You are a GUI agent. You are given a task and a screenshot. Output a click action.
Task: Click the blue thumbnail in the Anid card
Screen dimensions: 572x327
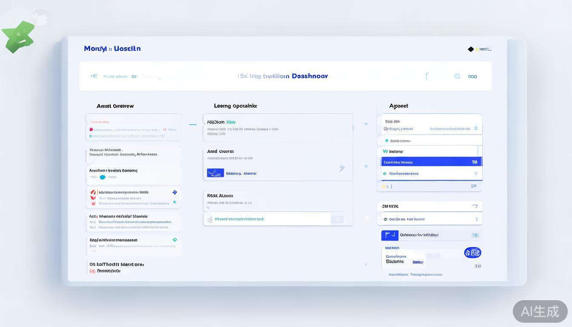pos(215,173)
